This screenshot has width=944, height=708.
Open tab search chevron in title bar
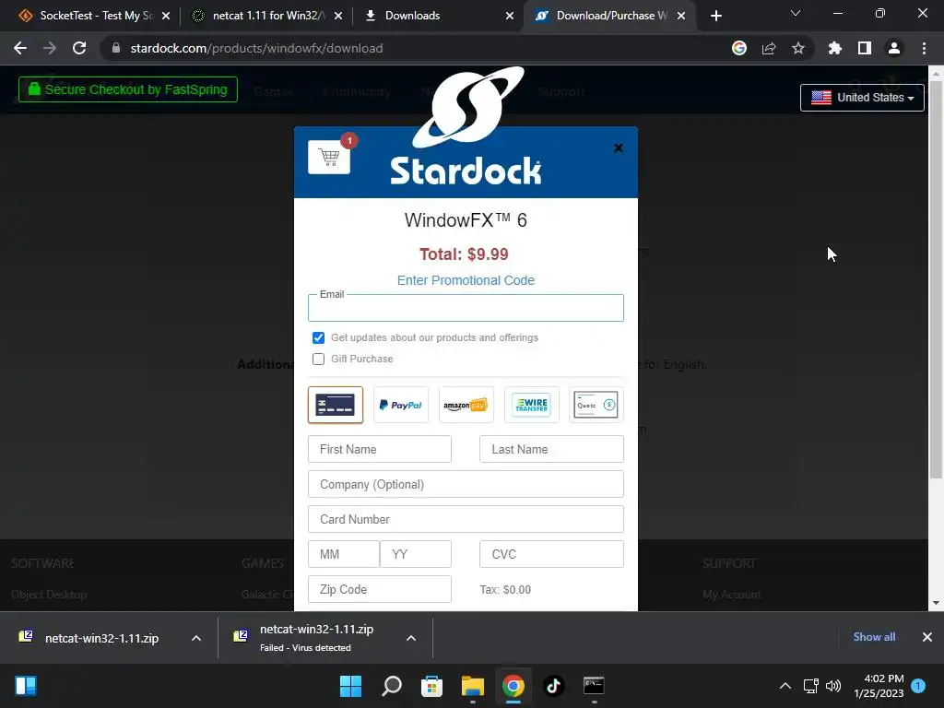coord(796,13)
